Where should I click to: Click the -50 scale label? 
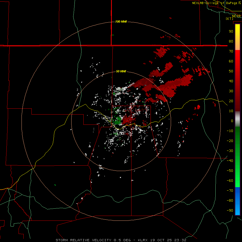click(x=230, y=171)
